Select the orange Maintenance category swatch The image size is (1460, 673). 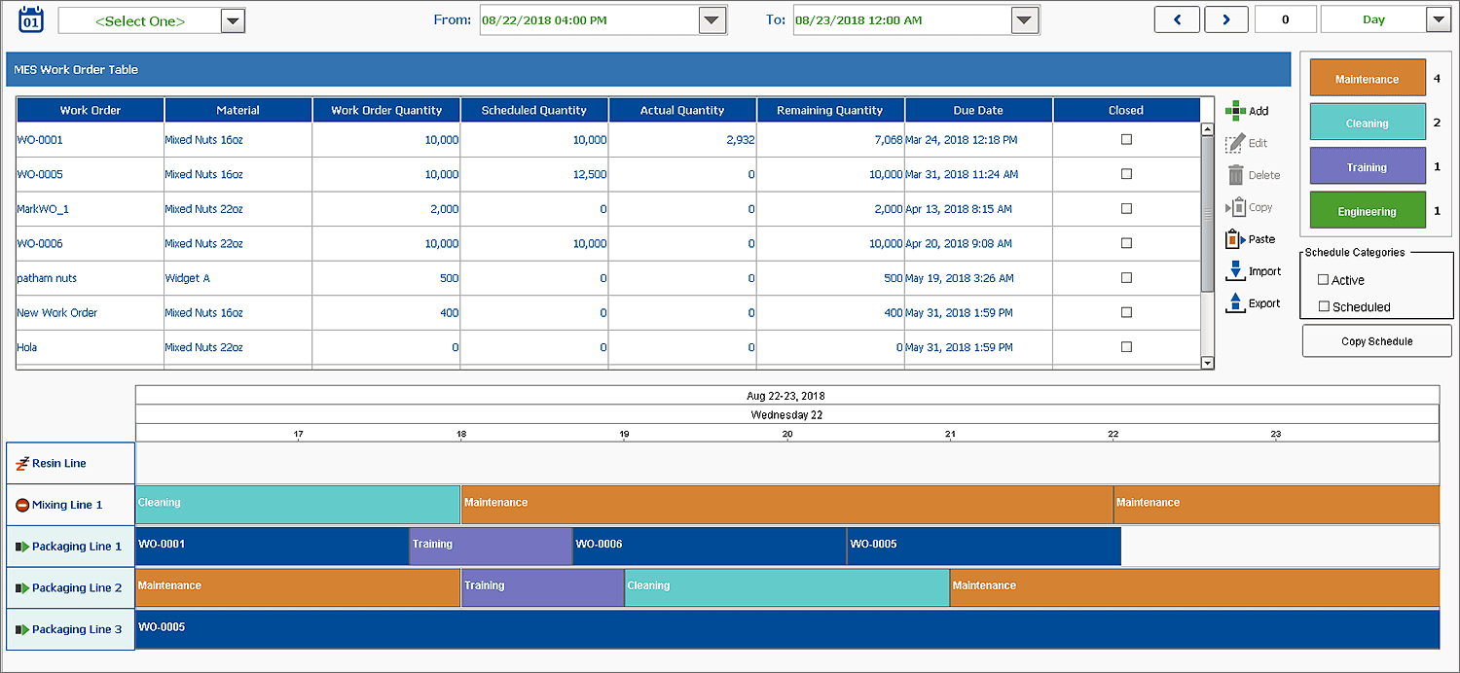click(x=1367, y=80)
